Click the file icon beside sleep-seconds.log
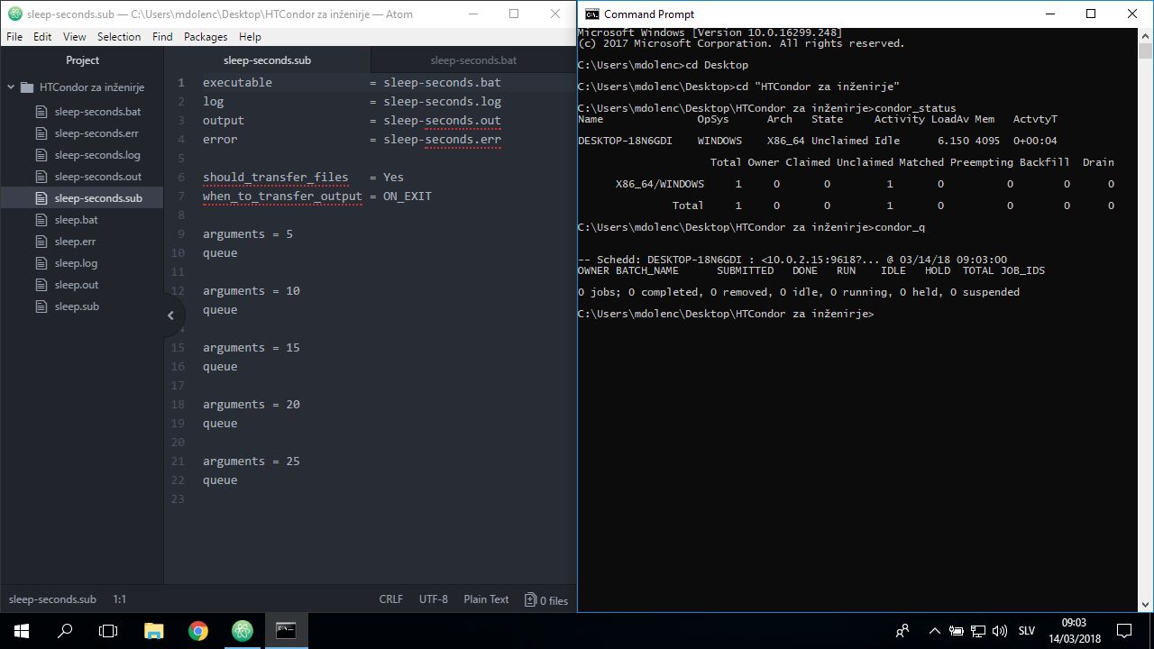The image size is (1154, 649). [x=41, y=155]
